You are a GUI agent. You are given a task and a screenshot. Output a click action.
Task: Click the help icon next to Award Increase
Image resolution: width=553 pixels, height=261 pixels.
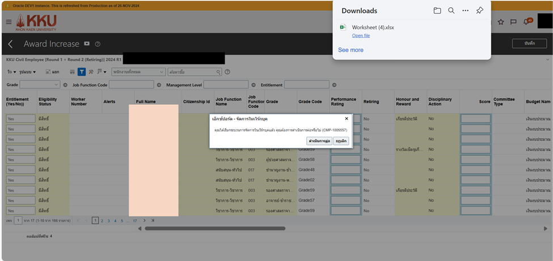pos(98,44)
